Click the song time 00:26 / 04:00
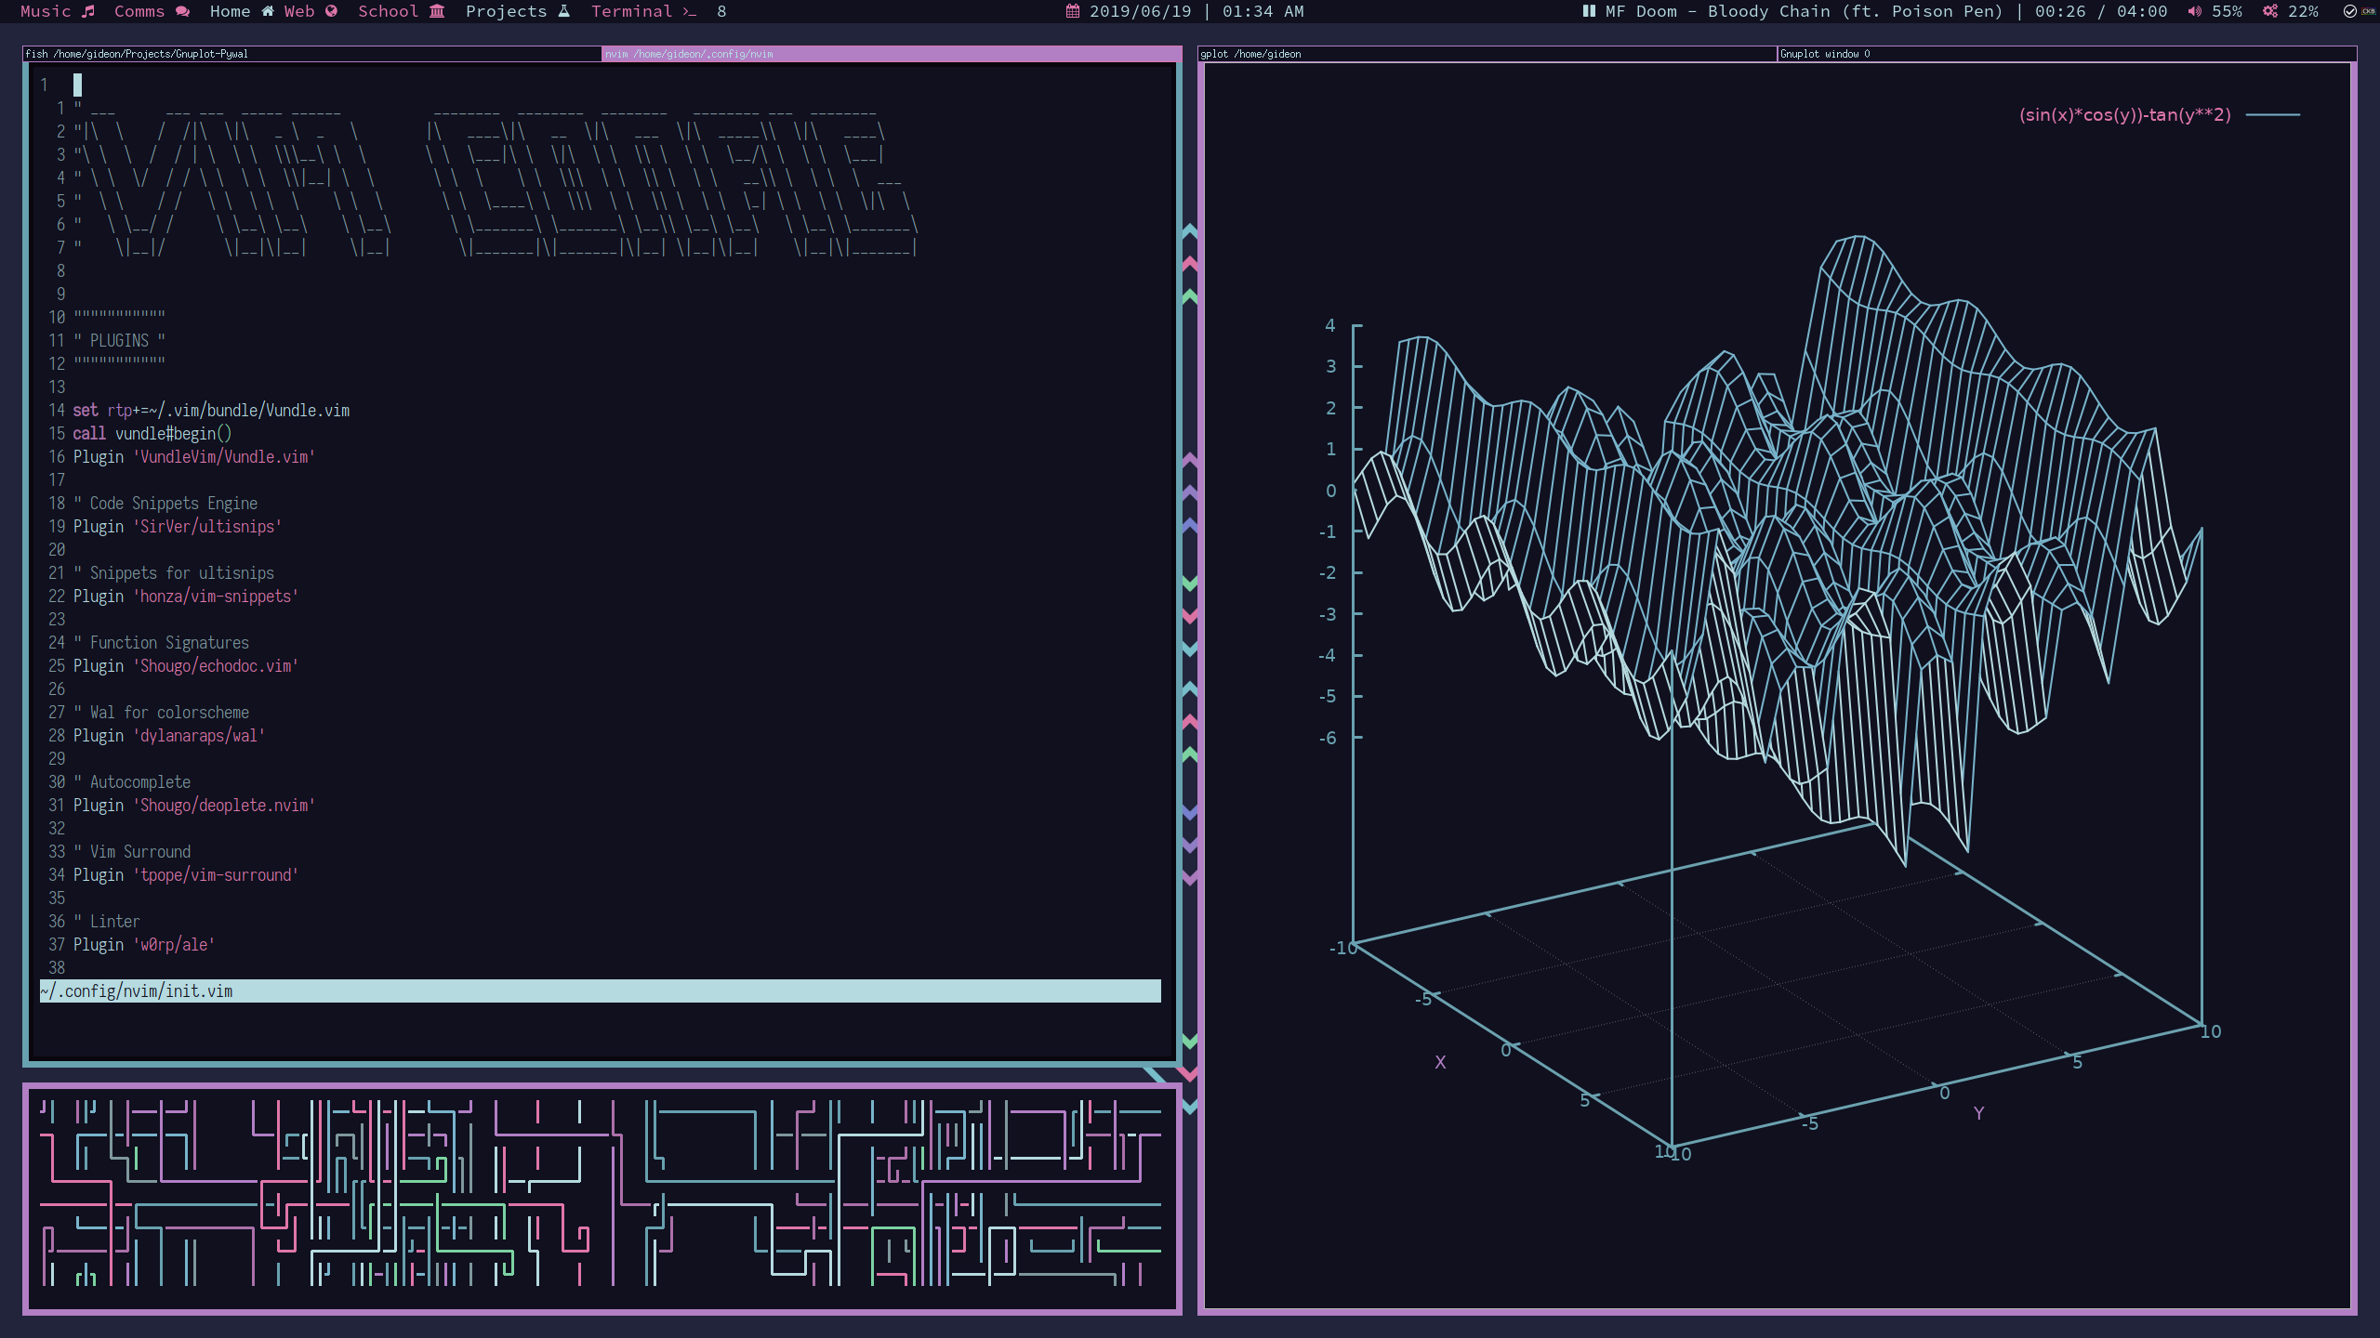The height and width of the screenshot is (1338, 2380). (2100, 11)
